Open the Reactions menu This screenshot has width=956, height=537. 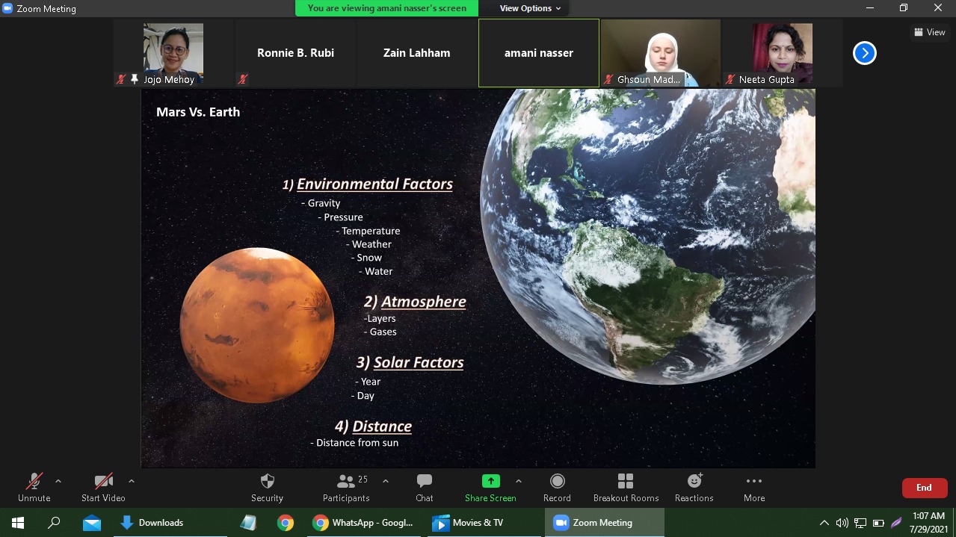694,488
